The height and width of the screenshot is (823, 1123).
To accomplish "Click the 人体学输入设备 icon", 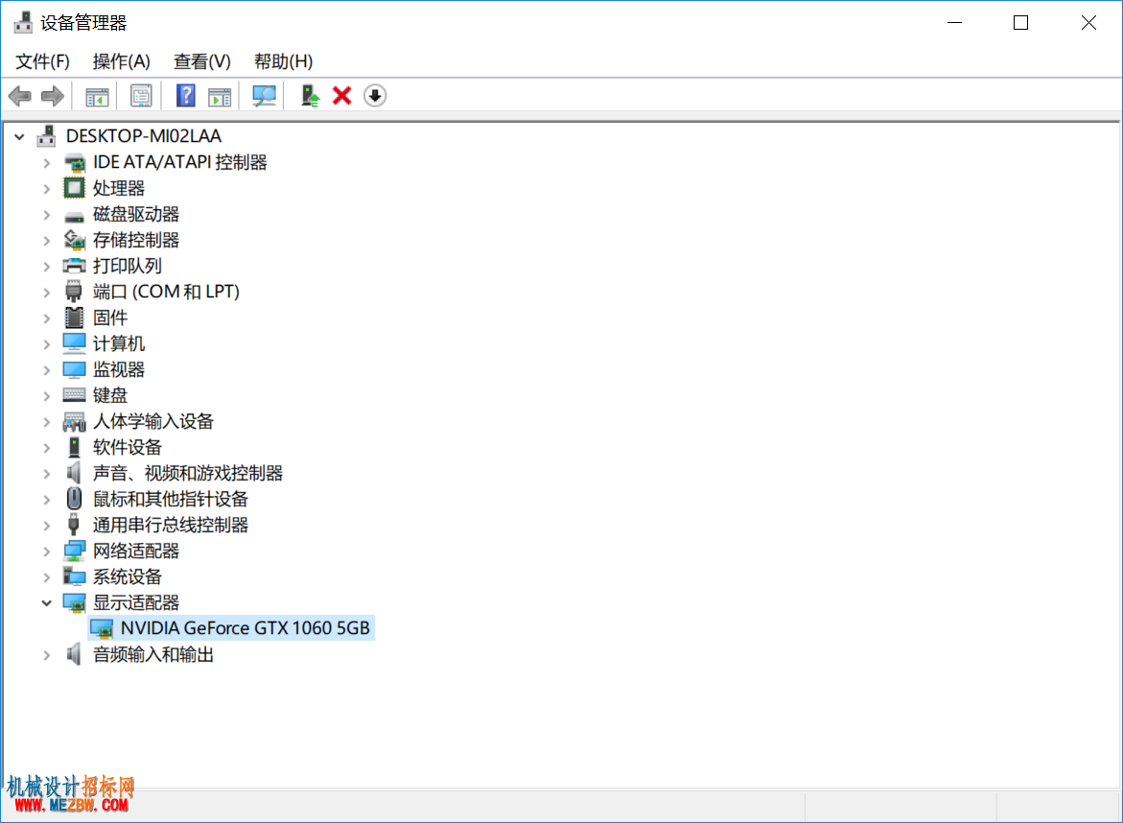I will point(75,422).
